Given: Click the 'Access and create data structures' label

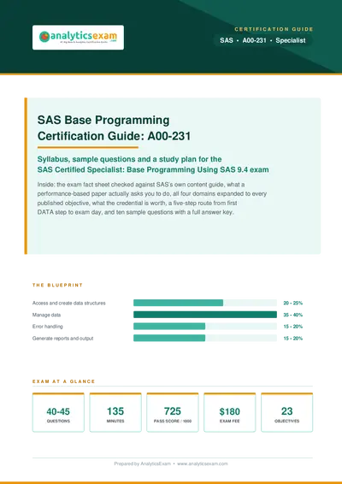Looking at the screenshot, I should pyautogui.click(x=69, y=303).
